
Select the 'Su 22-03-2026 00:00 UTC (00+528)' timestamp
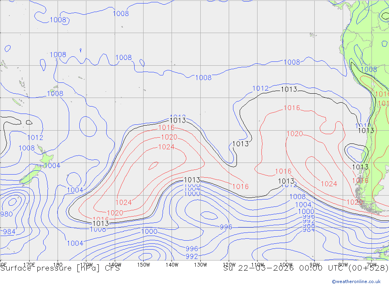[x=306, y=268]
